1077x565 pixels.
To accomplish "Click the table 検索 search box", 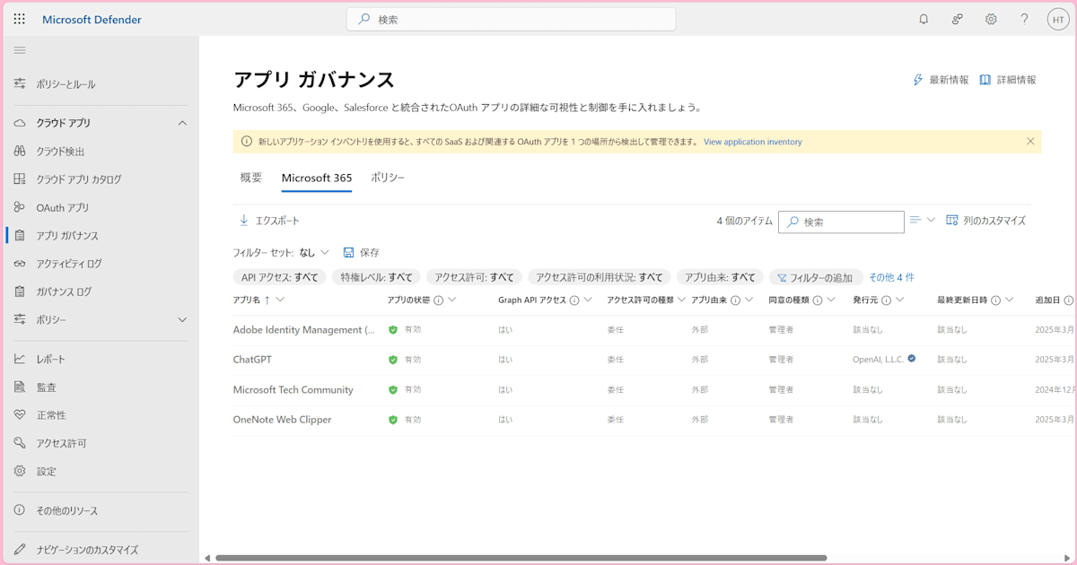I will tap(841, 222).
